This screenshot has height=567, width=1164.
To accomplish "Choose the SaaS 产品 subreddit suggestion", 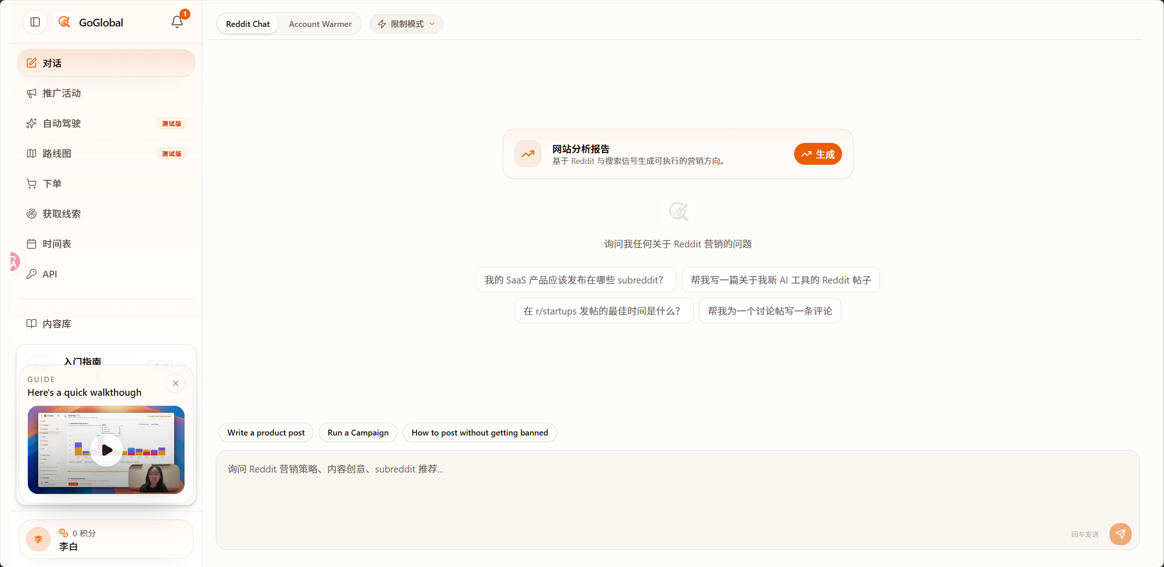I will (576, 279).
